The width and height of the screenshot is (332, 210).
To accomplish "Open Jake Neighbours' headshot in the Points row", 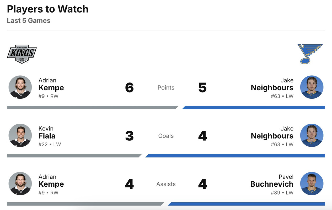I will click(312, 87).
